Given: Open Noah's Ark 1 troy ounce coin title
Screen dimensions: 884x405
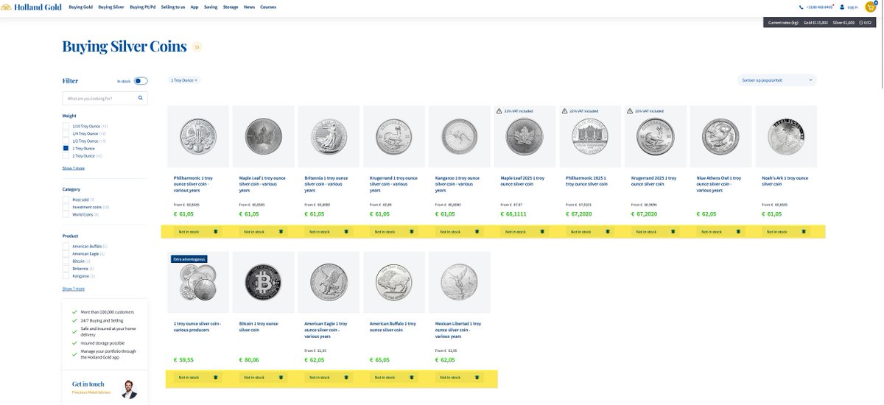Looking at the screenshot, I should (x=785, y=181).
